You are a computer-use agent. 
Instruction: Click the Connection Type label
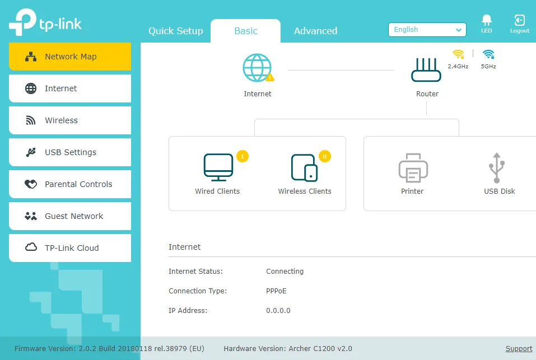[198, 291]
